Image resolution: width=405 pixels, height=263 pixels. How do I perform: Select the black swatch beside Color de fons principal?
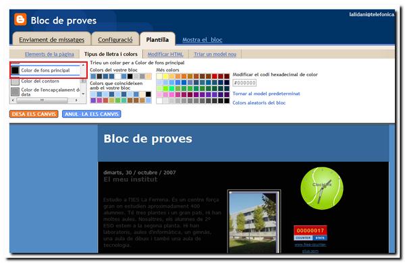[16, 70]
